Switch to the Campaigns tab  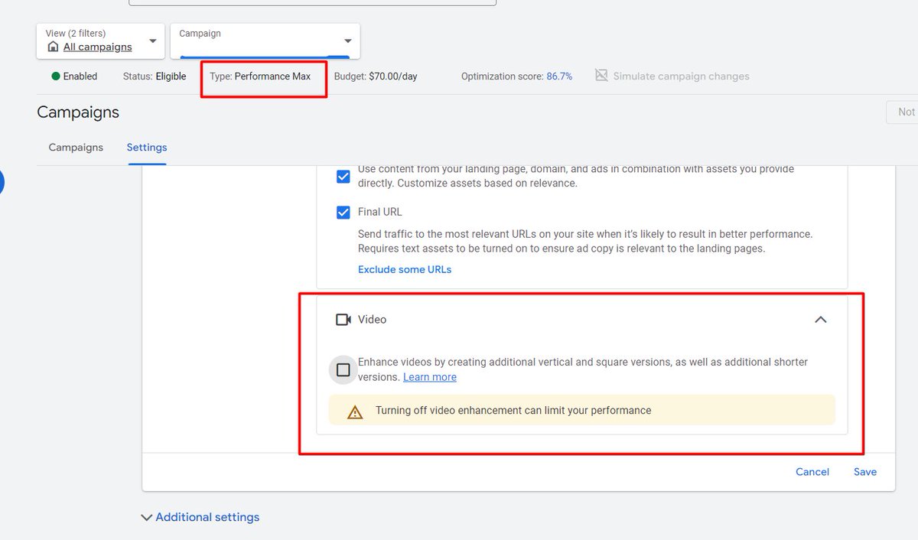click(76, 147)
